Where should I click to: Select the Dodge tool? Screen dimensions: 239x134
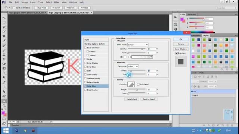[4, 77]
